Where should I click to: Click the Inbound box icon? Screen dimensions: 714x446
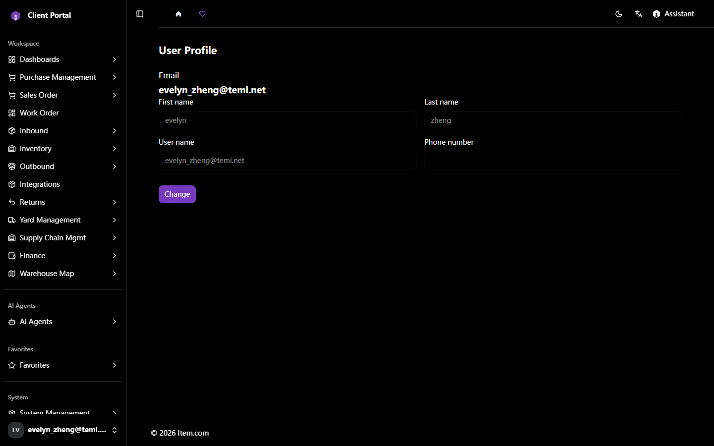coord(12,131)
